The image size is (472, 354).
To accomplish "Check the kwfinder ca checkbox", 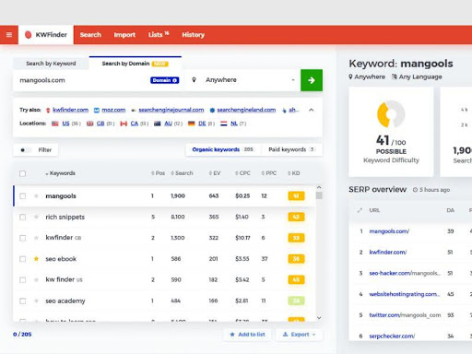I will pyautogui.click(x=22, y=238).
